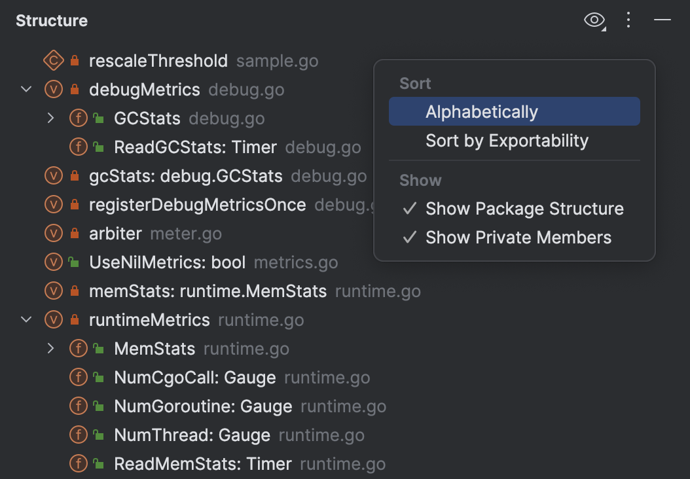Click the constant icon beside rescaleThreshold
The image size is (690, 479).
coord(53,61)
